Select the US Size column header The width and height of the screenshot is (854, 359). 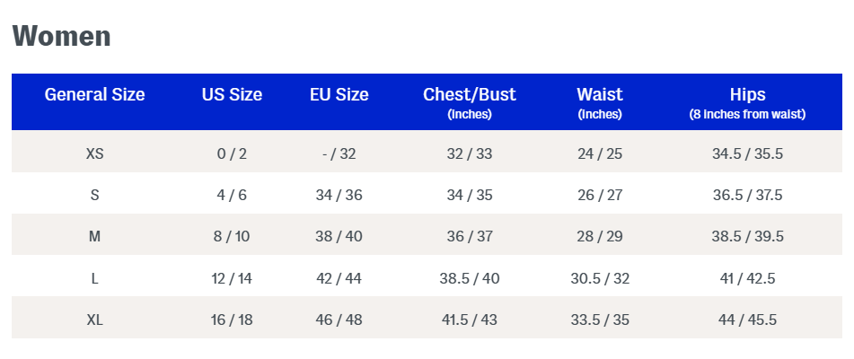pyautogui.click(x=232, y=94)
